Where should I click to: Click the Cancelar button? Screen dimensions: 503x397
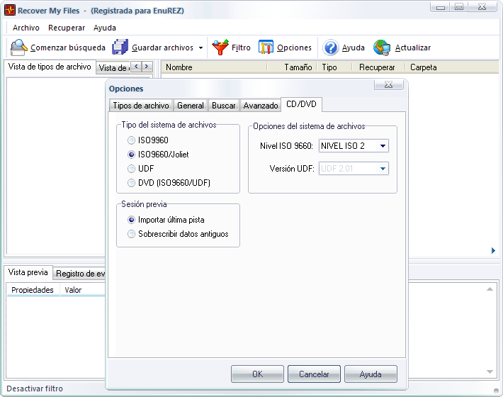click(314, 374)
